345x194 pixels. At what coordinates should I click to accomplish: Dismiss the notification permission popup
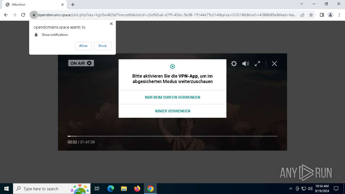(x=111, y=24)
